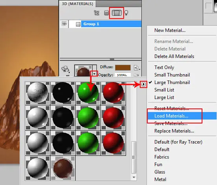This screenshot has height=185, width=217.
Task: Select the Filter By Whole Scene icon
Action: point(96,13)
